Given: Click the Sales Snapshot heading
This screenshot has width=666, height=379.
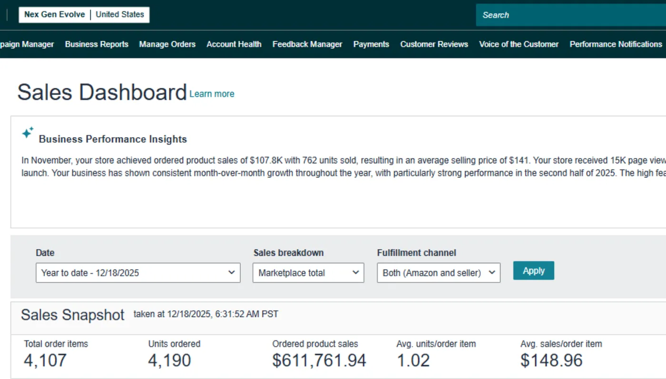Looking at the screenshot, I should (x=73, y=315).
